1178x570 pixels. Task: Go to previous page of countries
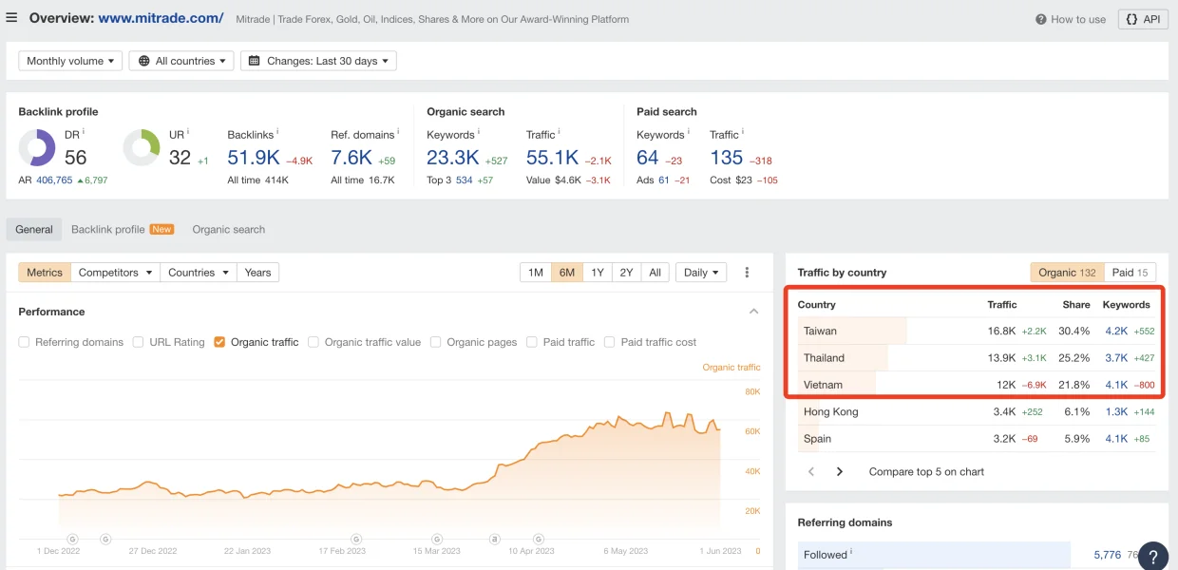tap(810, 472)
